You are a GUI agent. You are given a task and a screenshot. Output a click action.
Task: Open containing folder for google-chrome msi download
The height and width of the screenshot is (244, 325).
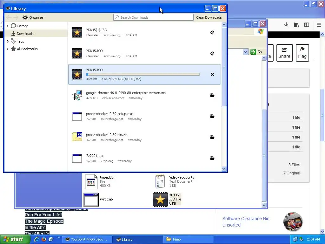212,95
